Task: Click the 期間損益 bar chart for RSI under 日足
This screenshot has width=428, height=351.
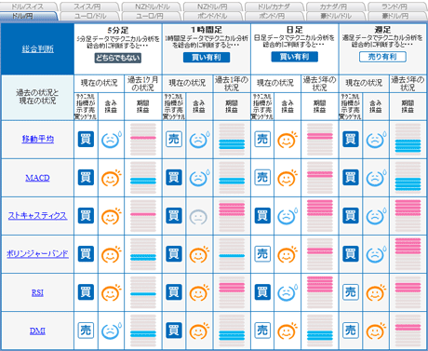Action: coord(320,292)
